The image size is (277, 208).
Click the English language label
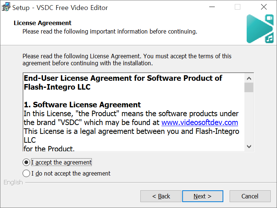(x=13, y=182)
